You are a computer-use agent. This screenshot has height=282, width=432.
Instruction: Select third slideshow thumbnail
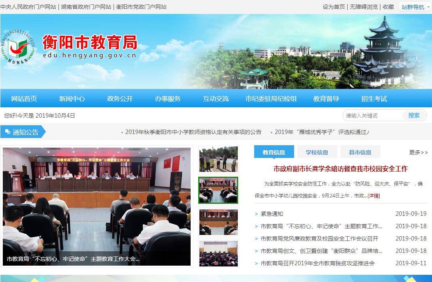(x=219, y=222)
